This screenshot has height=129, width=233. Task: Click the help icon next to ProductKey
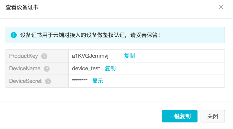pyautogui.click(x=44, y=56)
